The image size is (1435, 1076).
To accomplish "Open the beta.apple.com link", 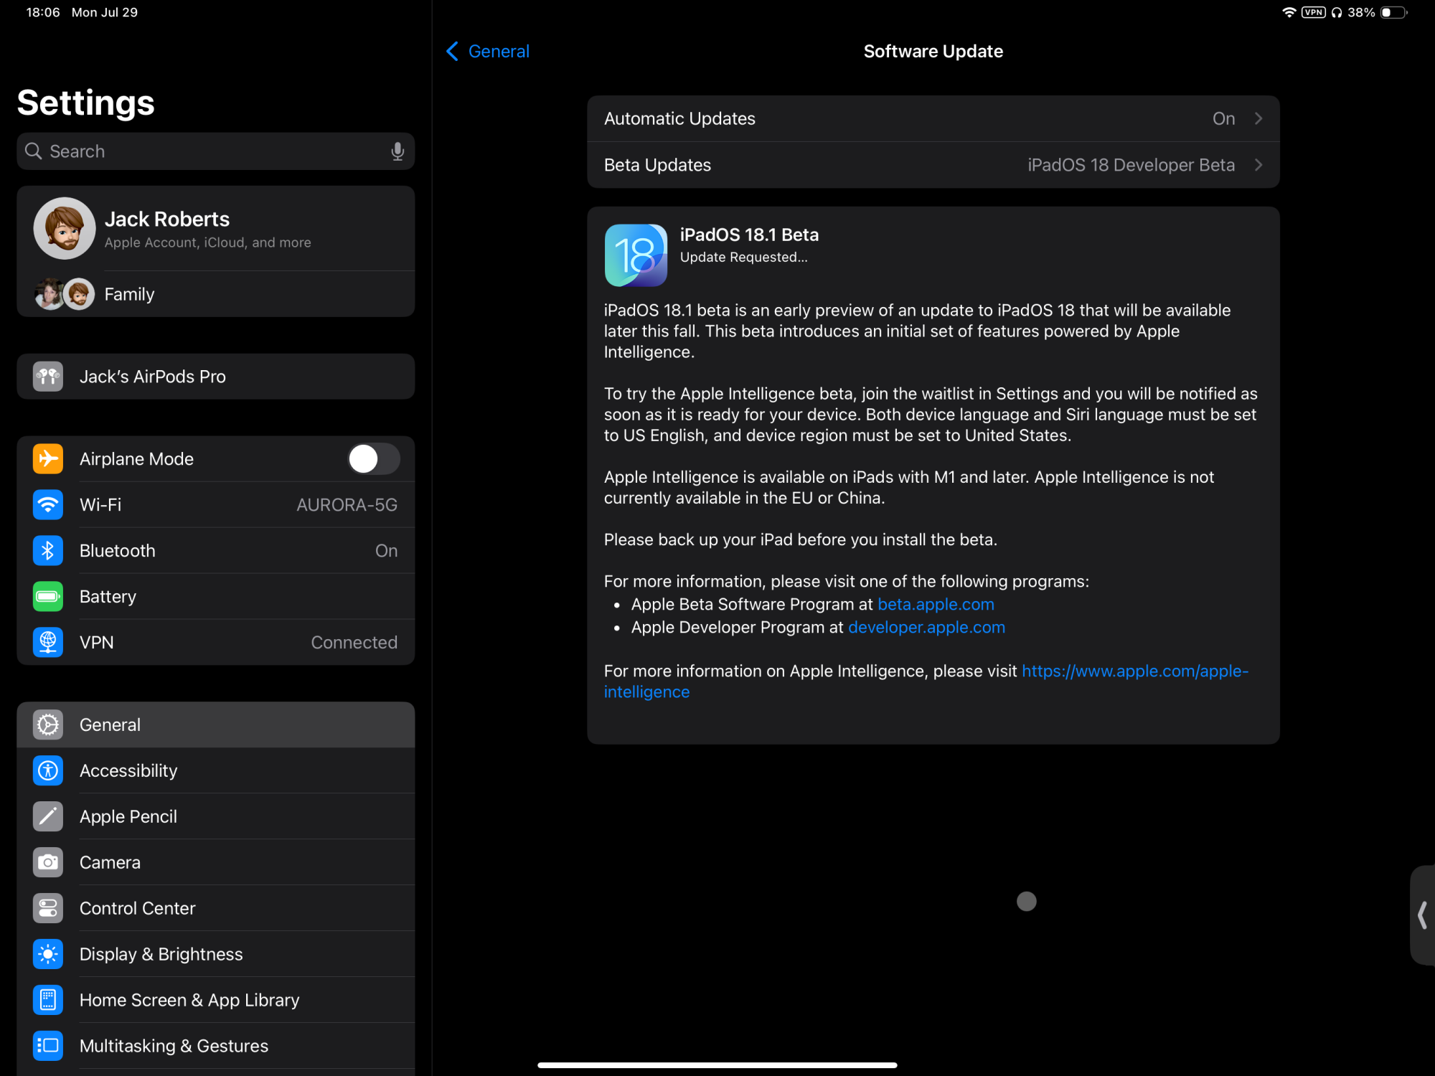I will 936,604.
